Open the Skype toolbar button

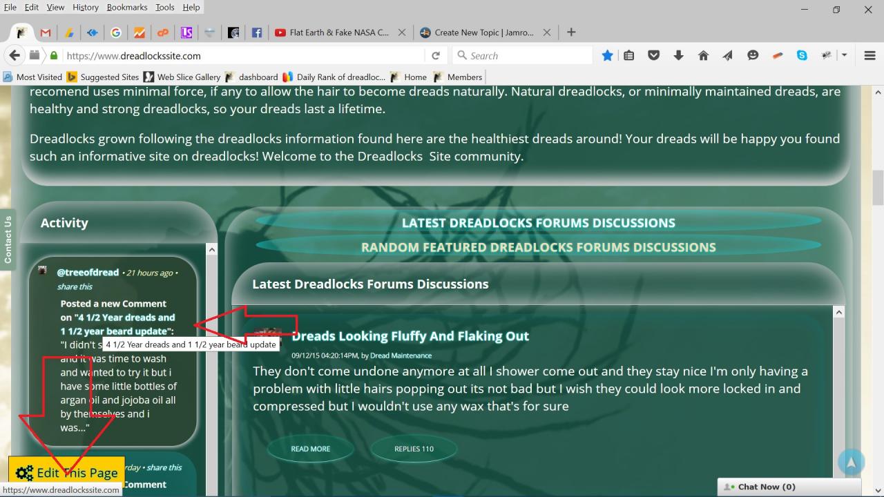tap(802, 56)
